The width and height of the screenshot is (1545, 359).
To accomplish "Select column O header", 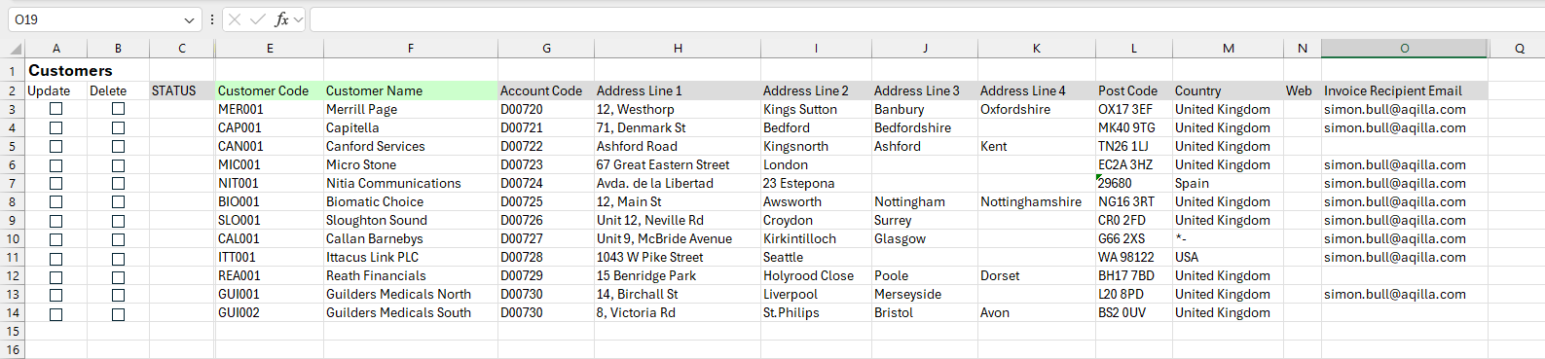I will [1404, 48].
